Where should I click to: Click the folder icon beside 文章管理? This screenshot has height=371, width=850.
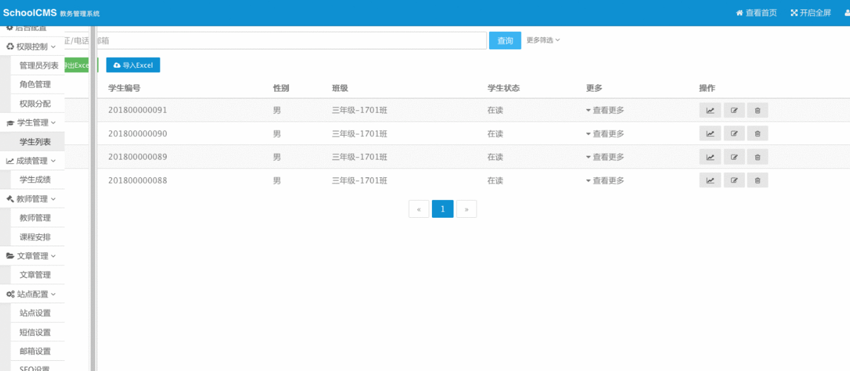pos(9,255)
